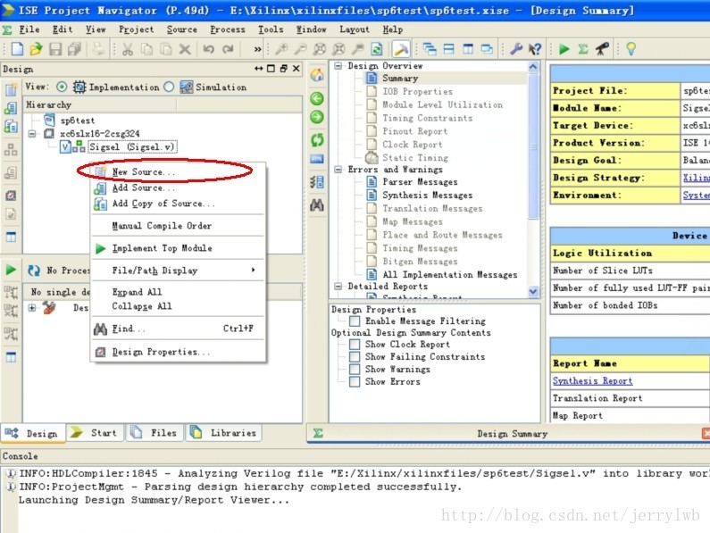Select Design Properties in context menu

click(178, 352)
